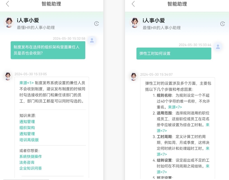Choose the 系统快捷操作 suggestion
Screen dimensions: 229x180
pos(30,157)
